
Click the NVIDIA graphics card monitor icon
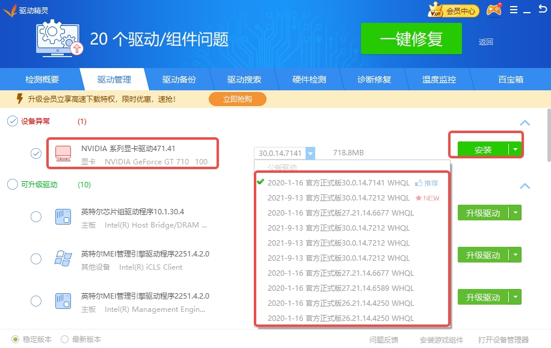(x=63, y=153)
